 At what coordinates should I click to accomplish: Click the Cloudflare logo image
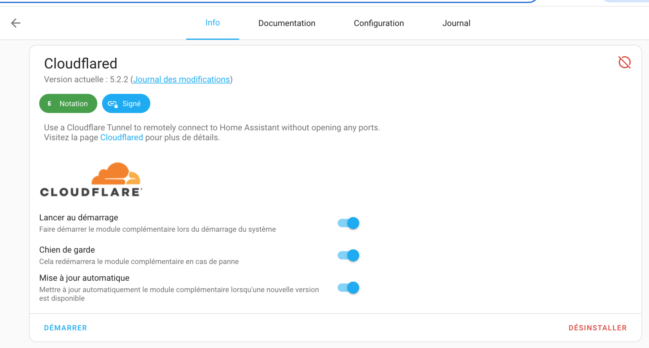90,179
